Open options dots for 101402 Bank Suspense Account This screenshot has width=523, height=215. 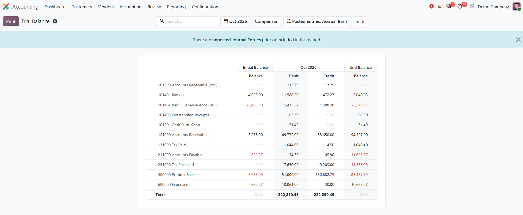pos(216,105)
